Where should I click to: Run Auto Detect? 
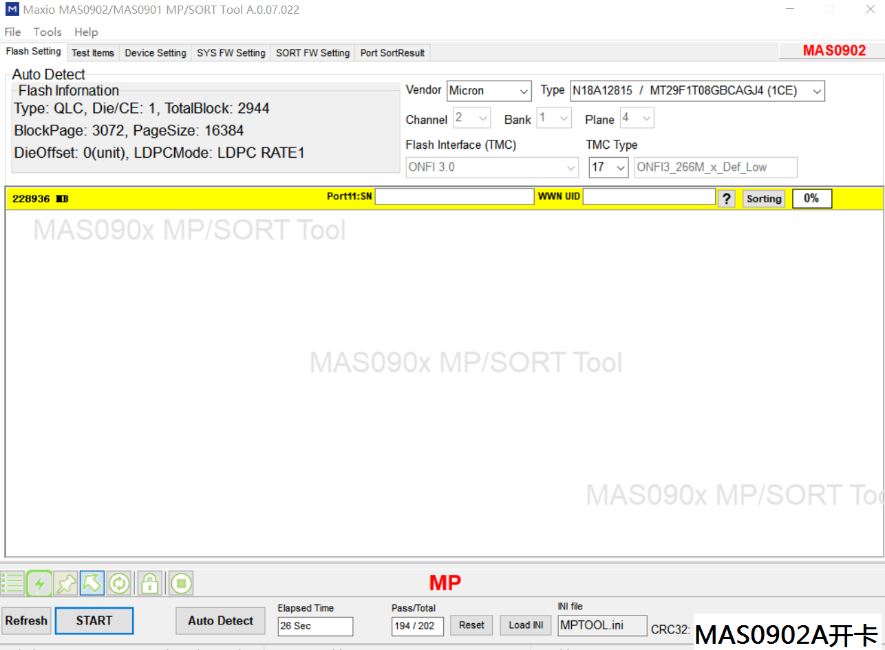pyautogui.click(x=221, y=620)
